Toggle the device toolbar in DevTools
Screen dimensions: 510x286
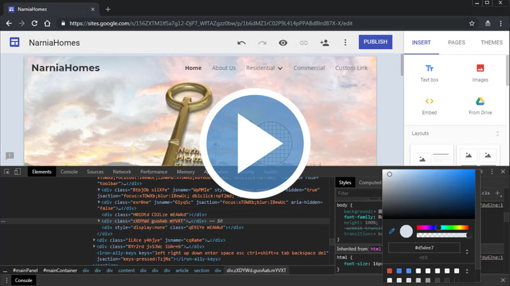point(18,172)
